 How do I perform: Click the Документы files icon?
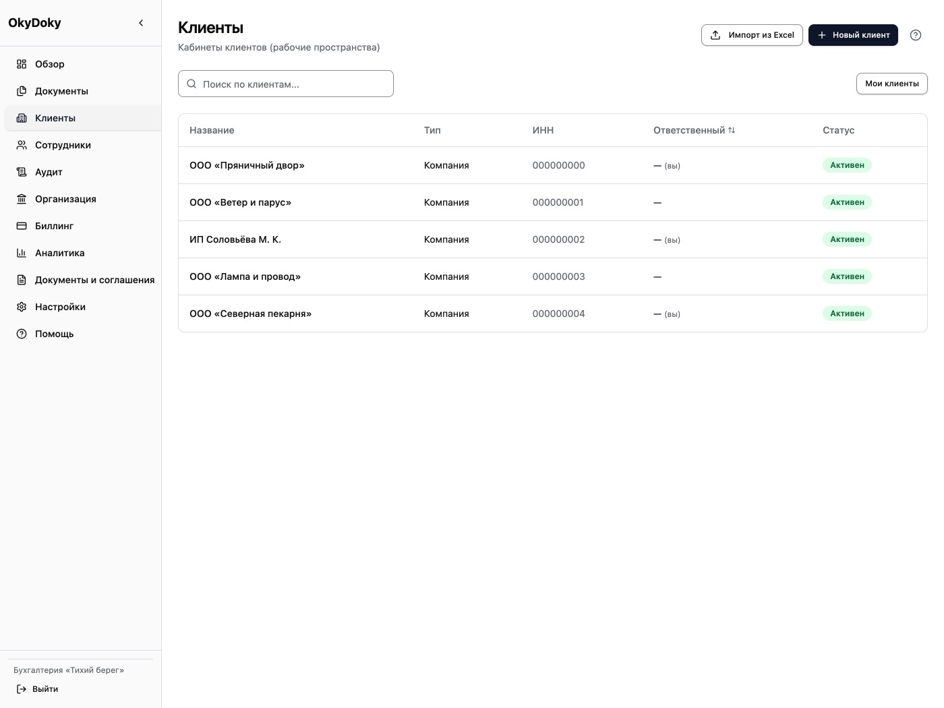pos(22,91)
